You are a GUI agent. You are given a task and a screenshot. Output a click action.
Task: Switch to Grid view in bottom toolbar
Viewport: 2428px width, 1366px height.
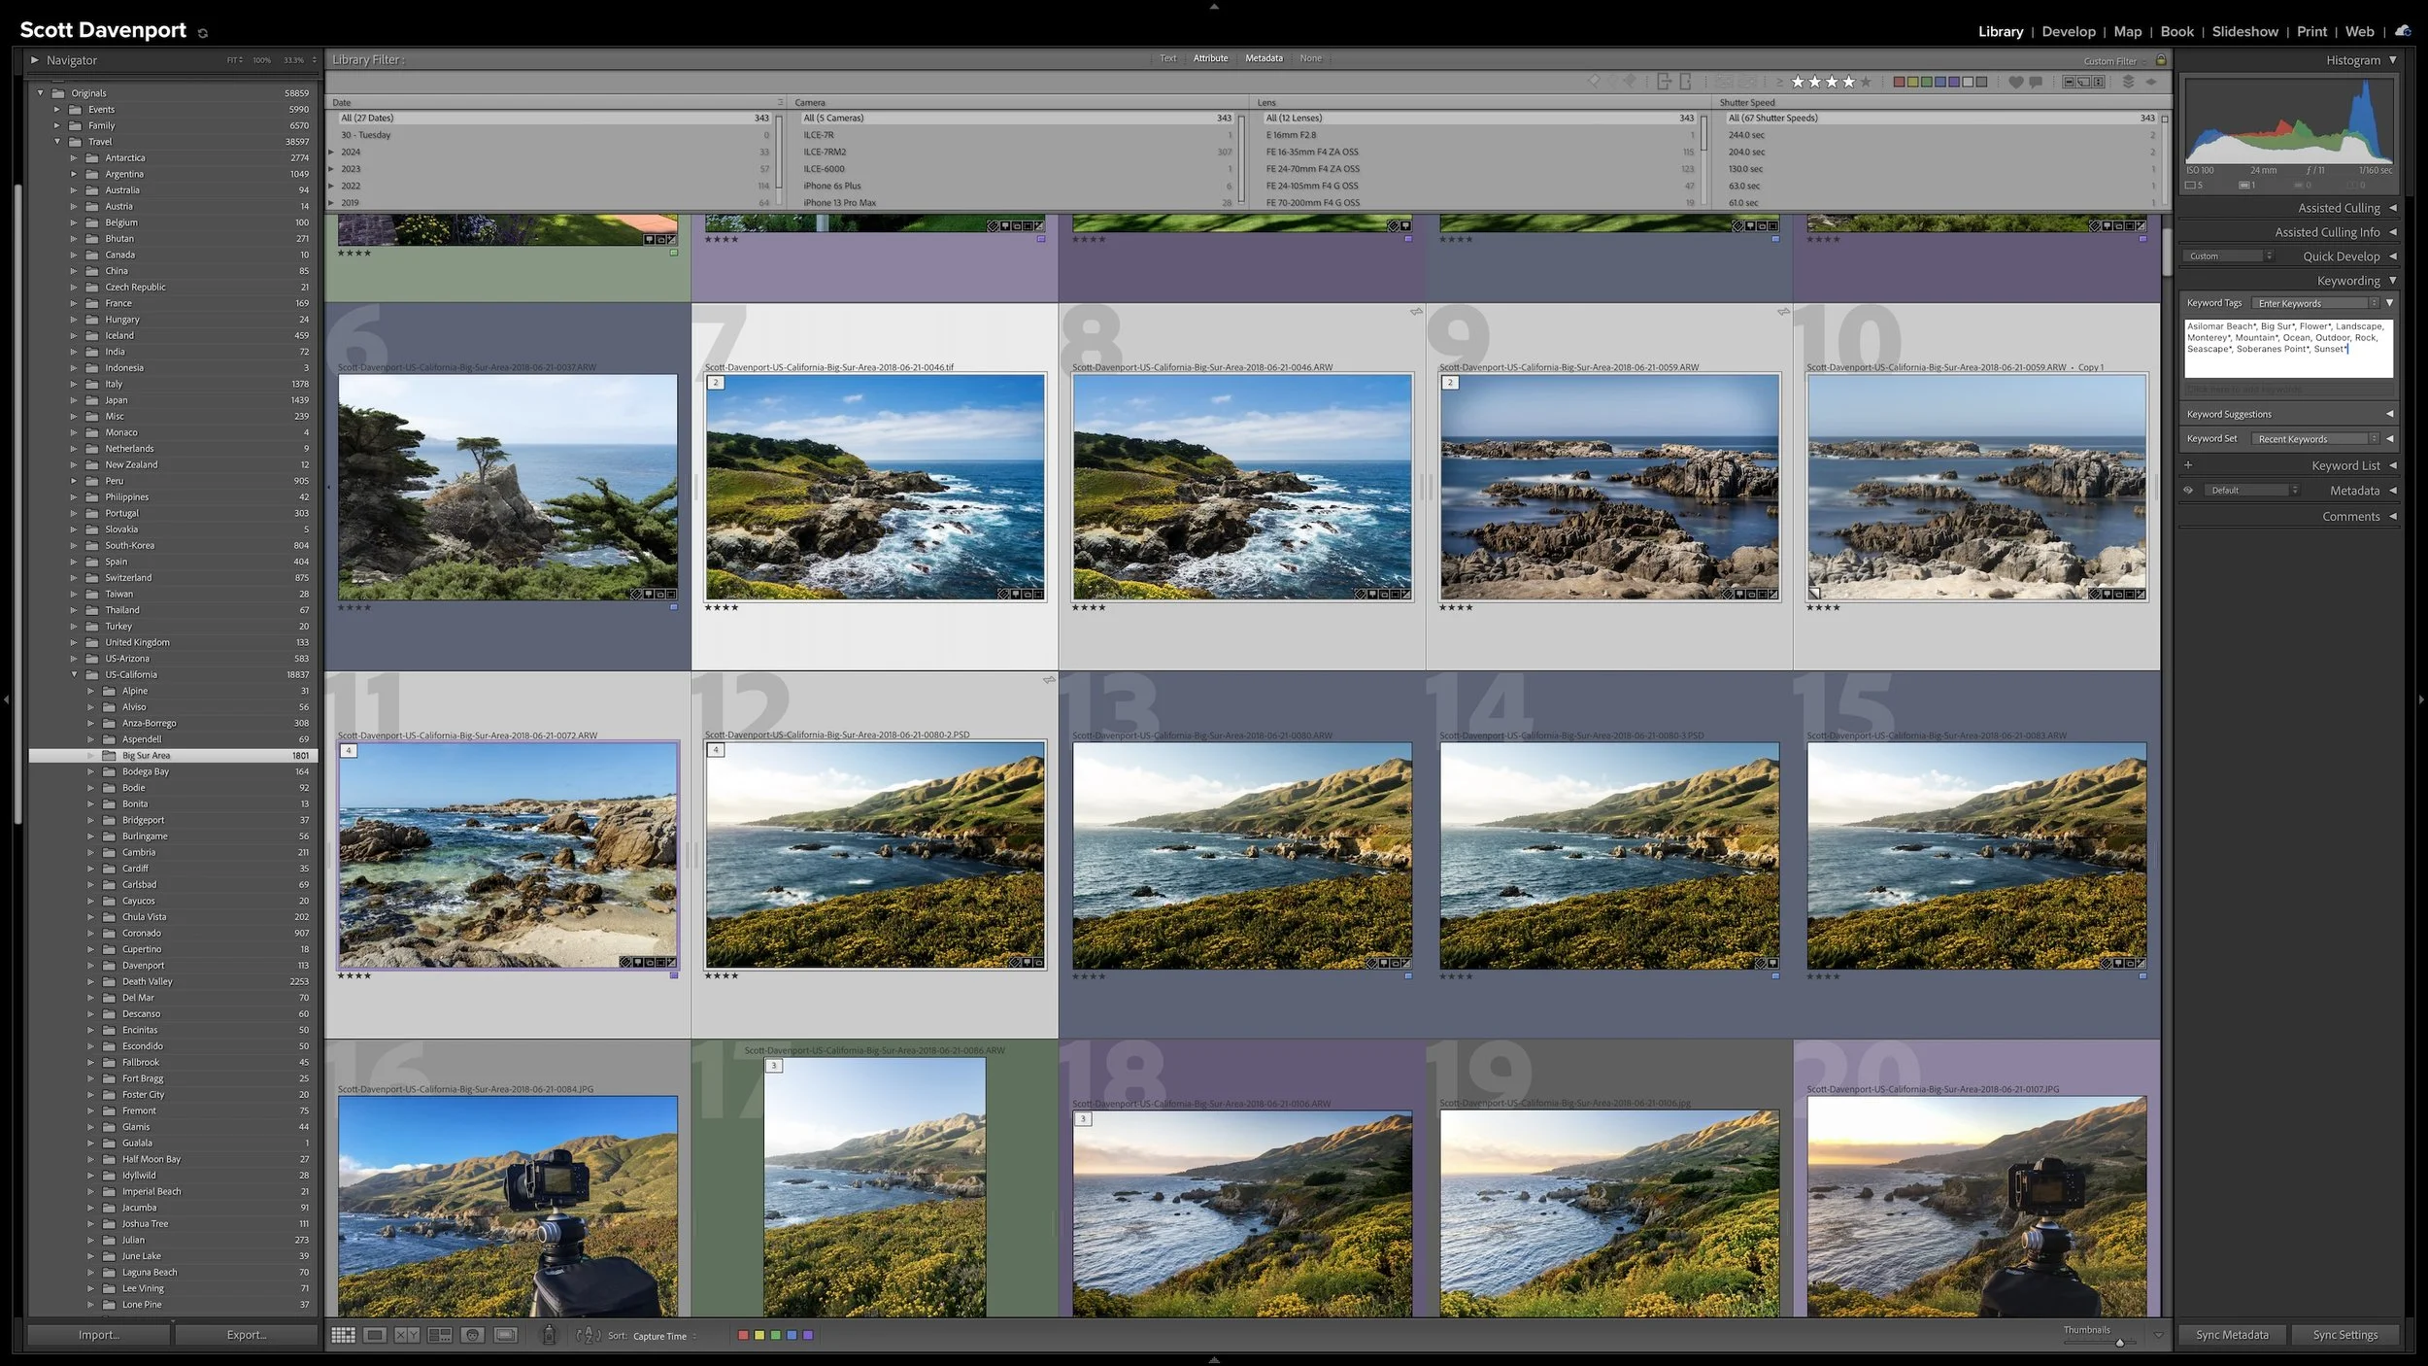[x=343, y=1335]
